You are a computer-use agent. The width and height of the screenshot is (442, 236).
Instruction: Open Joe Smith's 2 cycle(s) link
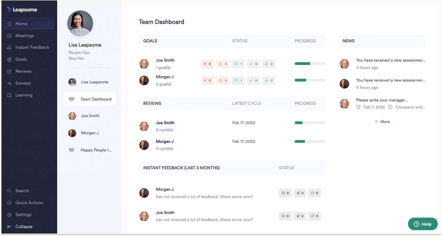pos(164,130)
